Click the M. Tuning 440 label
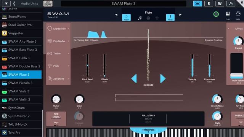 [86, 40]
